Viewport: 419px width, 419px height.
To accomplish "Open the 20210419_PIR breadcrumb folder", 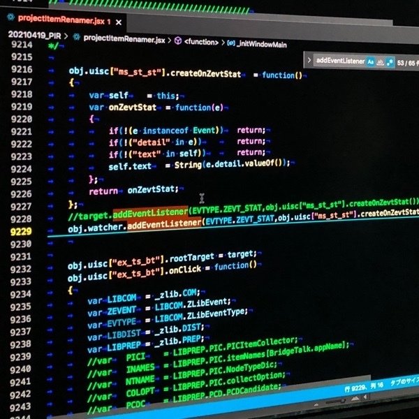I will click(x=34, y=35).
